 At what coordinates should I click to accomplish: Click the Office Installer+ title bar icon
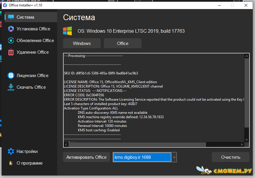point(5,5)
